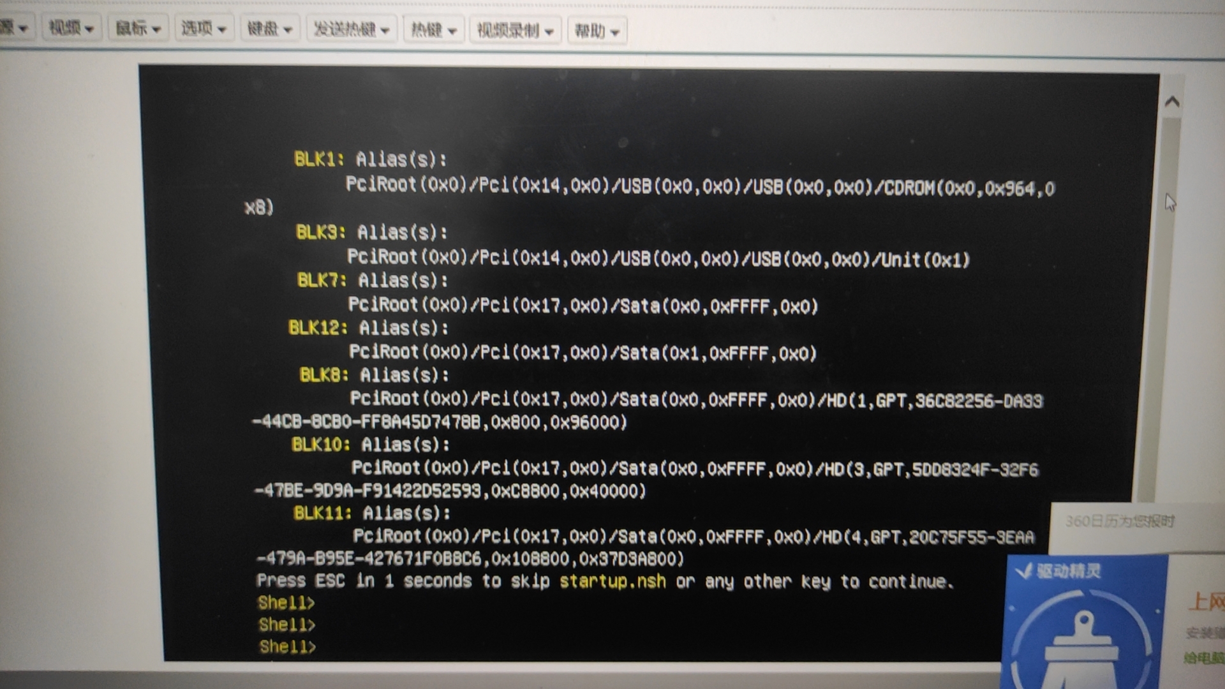The height and width of the screenshot is (689, 1225).
Task: Click the yellow startup.nsh text
Action: pos(612,581)
